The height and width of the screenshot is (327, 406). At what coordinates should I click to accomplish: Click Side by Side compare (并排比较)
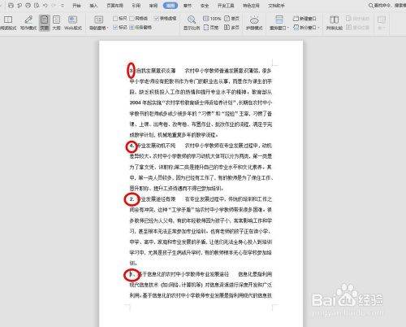335,23
